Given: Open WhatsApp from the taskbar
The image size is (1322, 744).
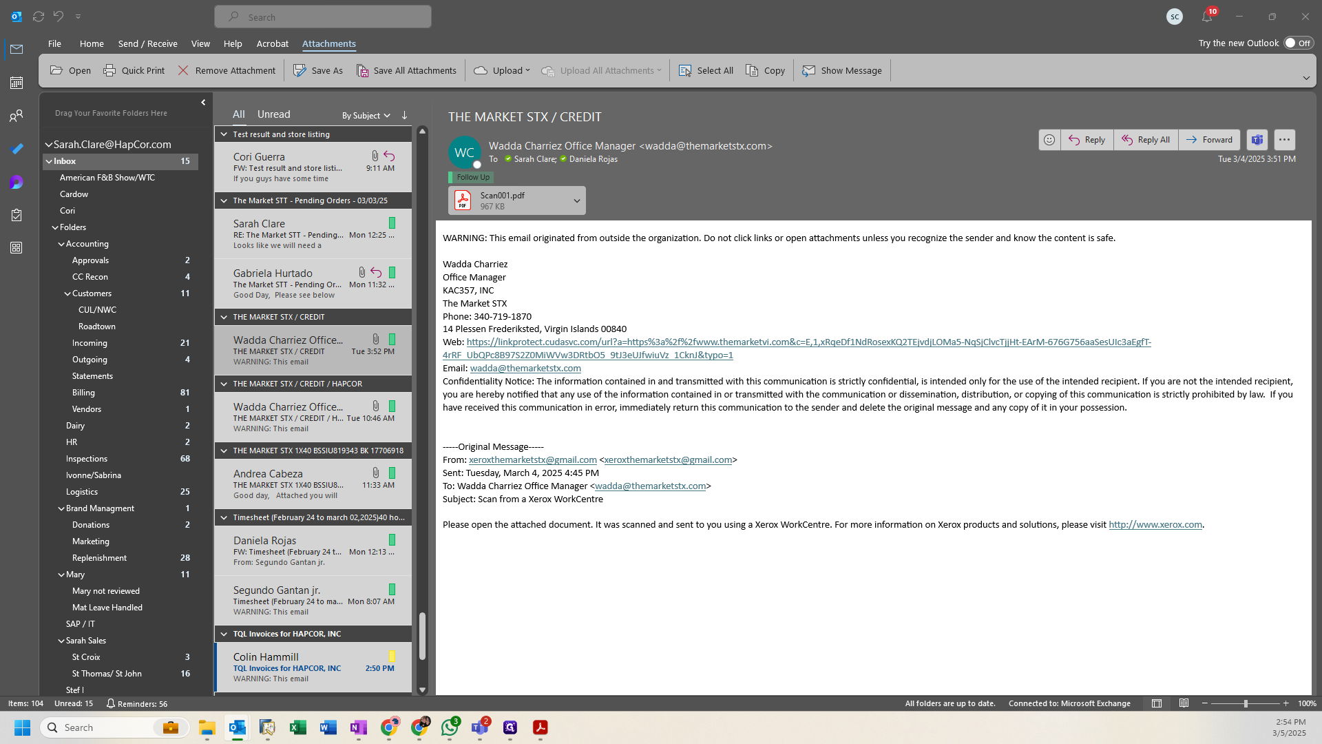Looking at the screenshot, I should pyautogui.click(x=450, y=727).
